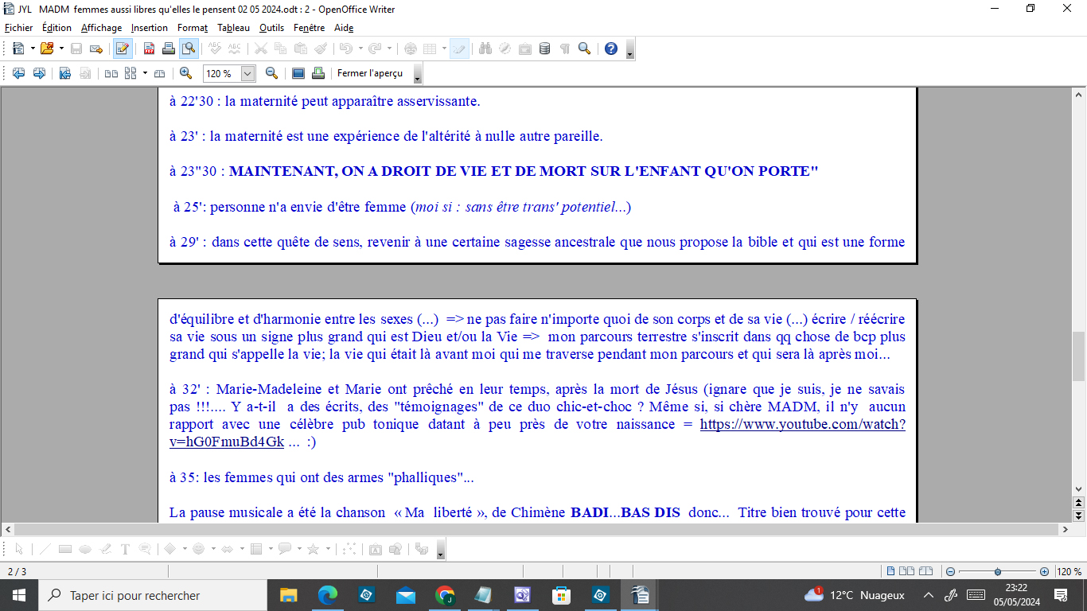This screenshot has height=611, width=1087.
Task: Click the Zoom Out icon in preview toolbar
Action: click(x=271, y=73)
